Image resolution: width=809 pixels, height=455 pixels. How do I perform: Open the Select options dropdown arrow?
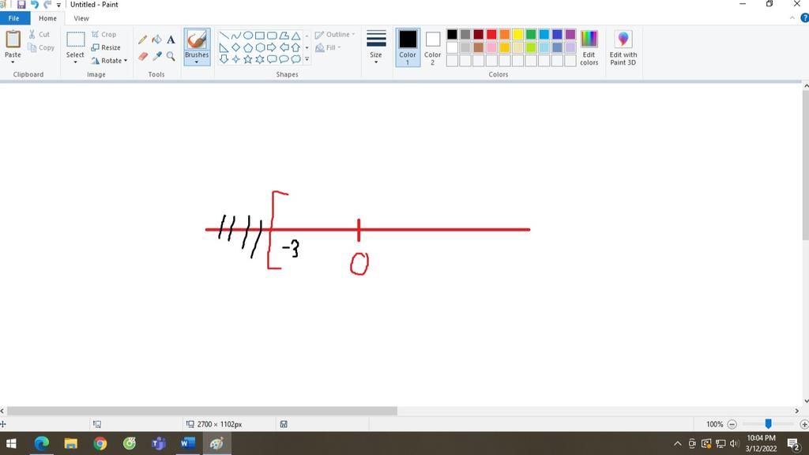coord(75,62)
